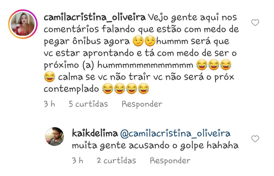
Task: Show likes list from 2 curtidas
Action: (x=116, y=161)
